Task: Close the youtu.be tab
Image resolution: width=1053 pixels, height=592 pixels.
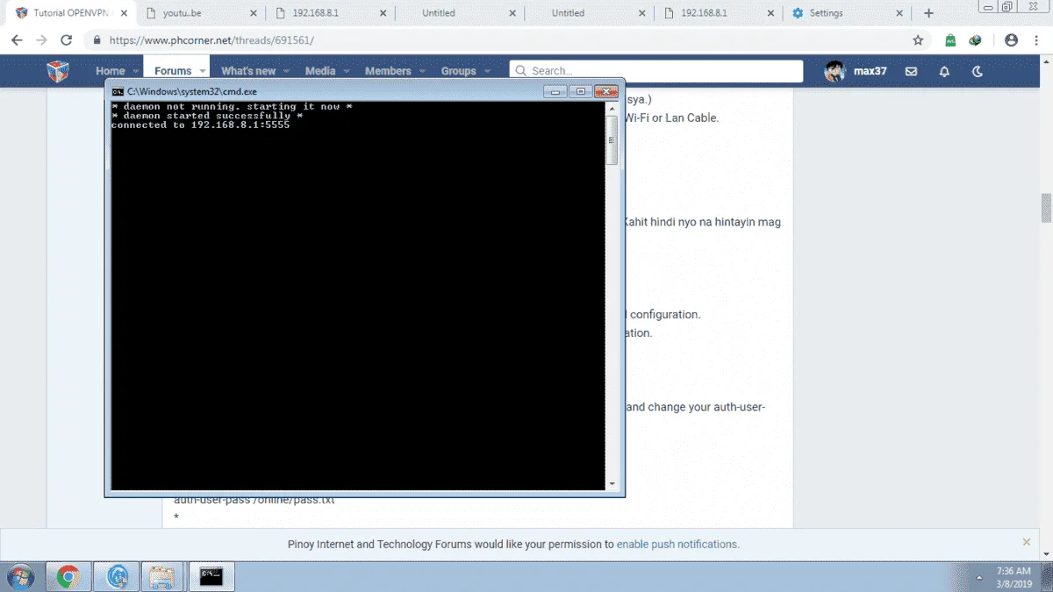Action: [x=254, y=13]
